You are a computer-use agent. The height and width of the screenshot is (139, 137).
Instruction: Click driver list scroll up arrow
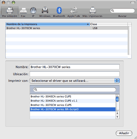pyautogui.click(x=117, y=113)
